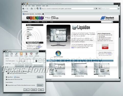Viewport: 123px width, 96px height.
Task: Select the Stardock MyColors browser tab
Action: click(x=33, y=14)
